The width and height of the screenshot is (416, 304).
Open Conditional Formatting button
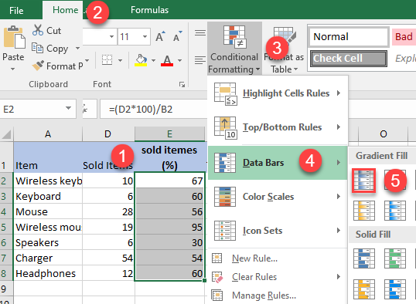coord(234,49)
